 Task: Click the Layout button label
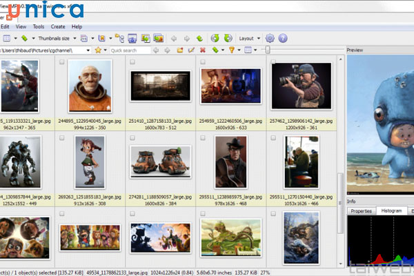(246, 39)
